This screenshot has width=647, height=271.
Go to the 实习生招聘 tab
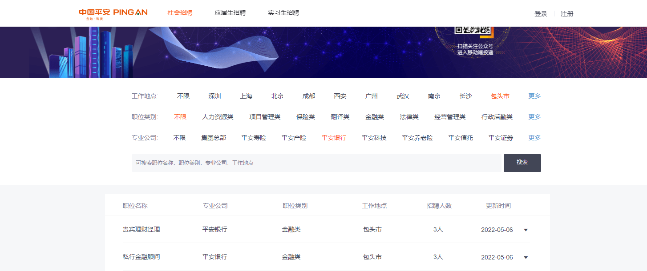tap(283, 13)
